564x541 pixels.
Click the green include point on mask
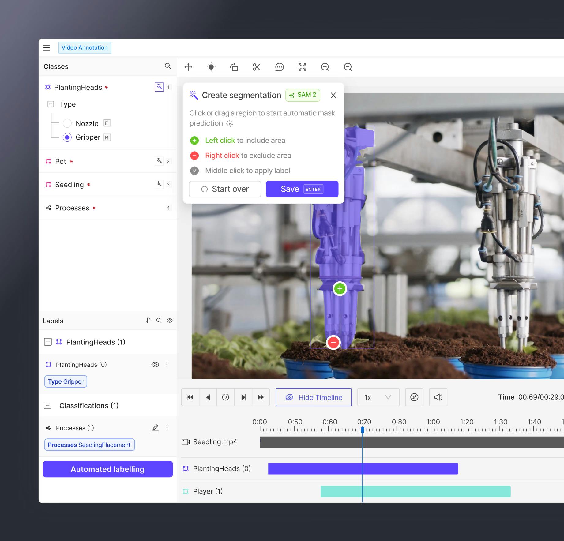(340, 288)
